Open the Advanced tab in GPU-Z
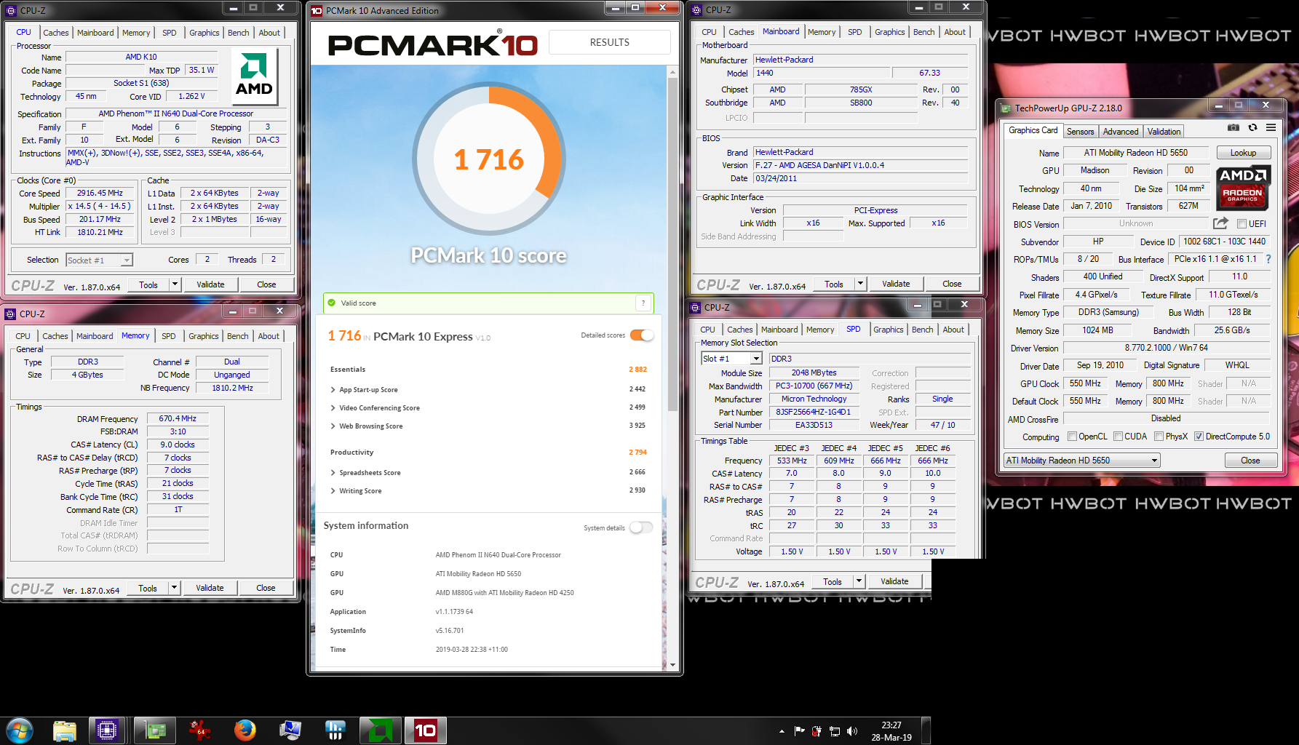The height and width of the screenshot is (745, 1299). tap(1120, 132)
